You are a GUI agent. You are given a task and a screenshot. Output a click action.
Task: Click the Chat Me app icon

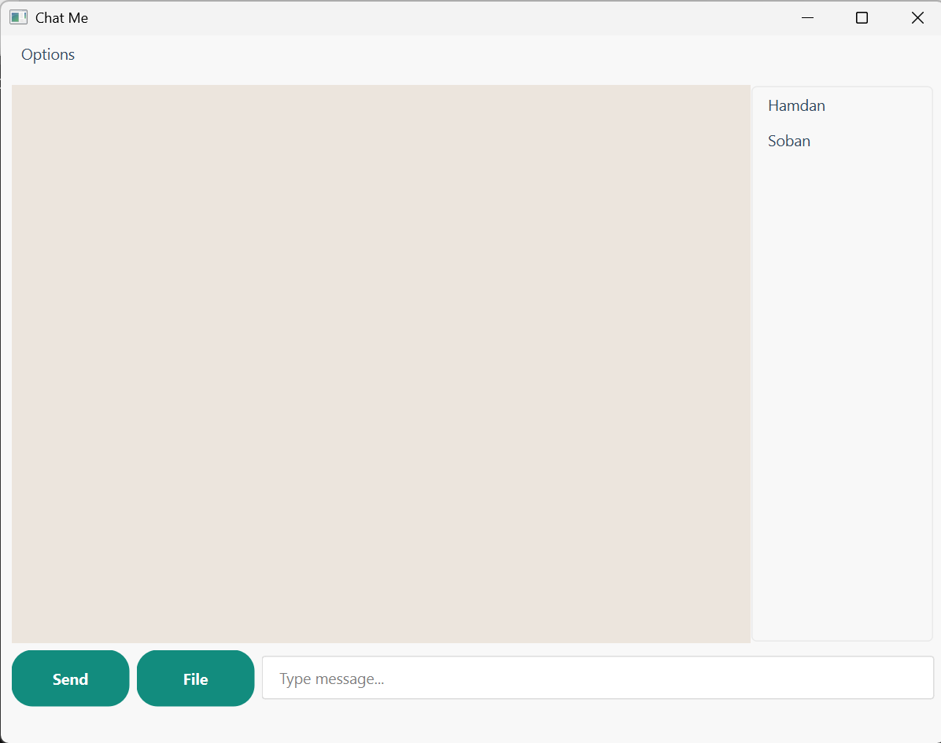pos(19,17)
